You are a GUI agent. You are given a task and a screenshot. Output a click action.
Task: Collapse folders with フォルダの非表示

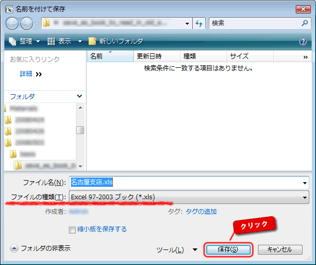[40, 248]
